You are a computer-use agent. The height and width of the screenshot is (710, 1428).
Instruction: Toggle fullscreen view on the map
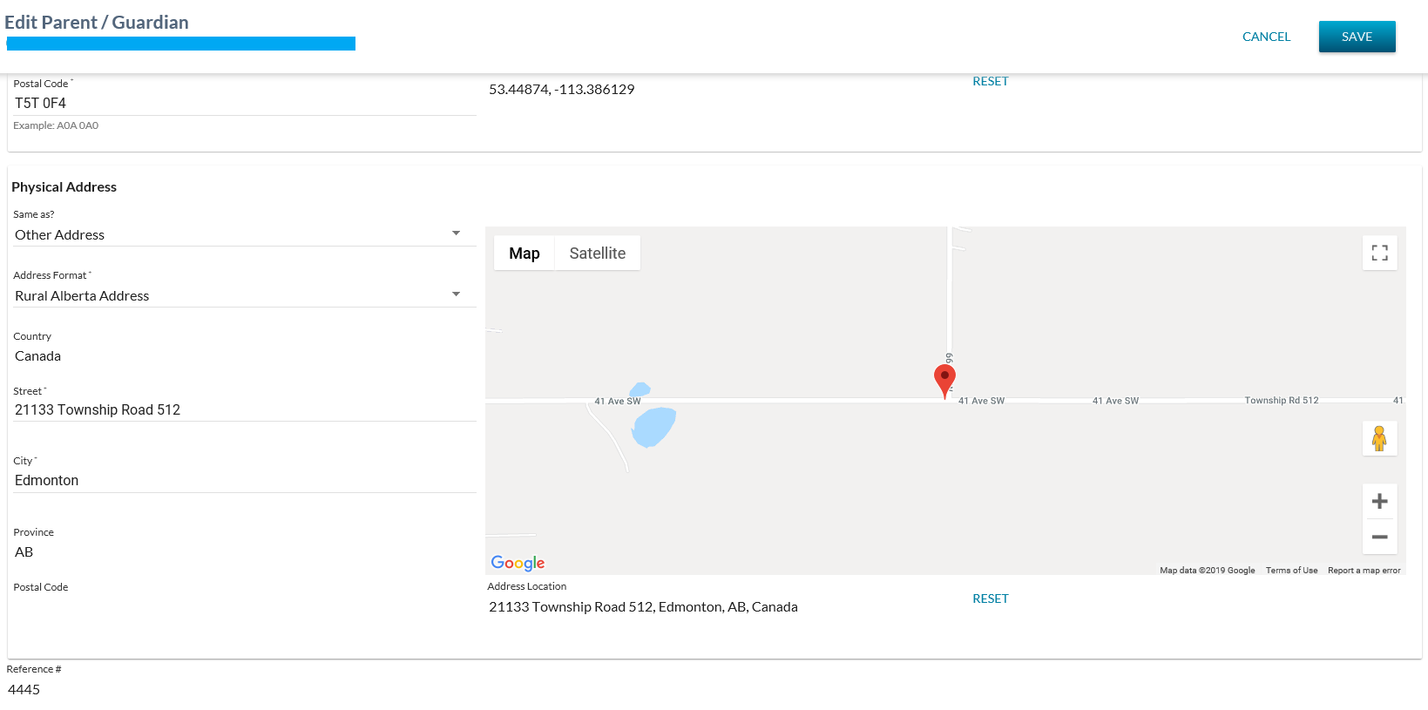(x=1379, y=253)
